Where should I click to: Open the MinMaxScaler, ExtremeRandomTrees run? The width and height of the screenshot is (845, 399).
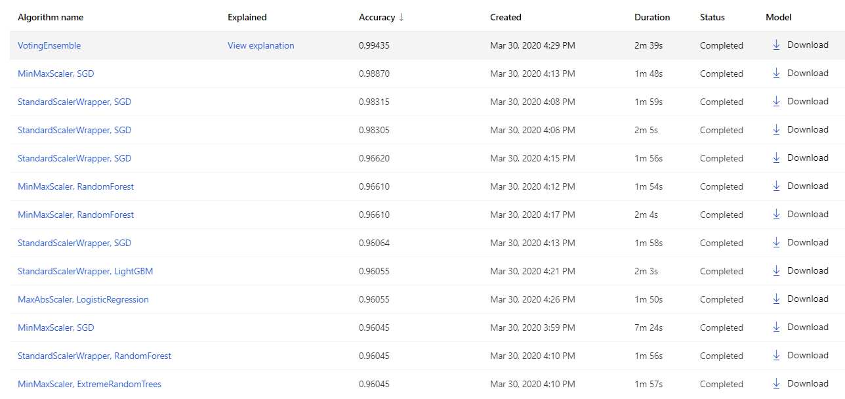tap(89, 384)
